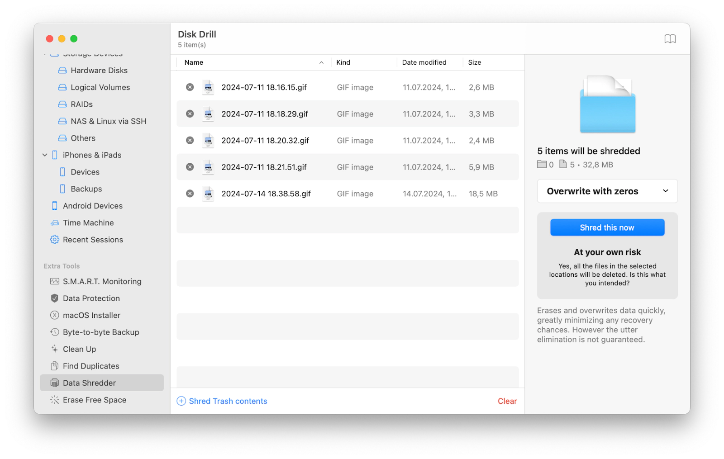The height and width of the screenshot is (459, 724).
Task: Click the Logical Volumes drive icon
Action: 62,87
